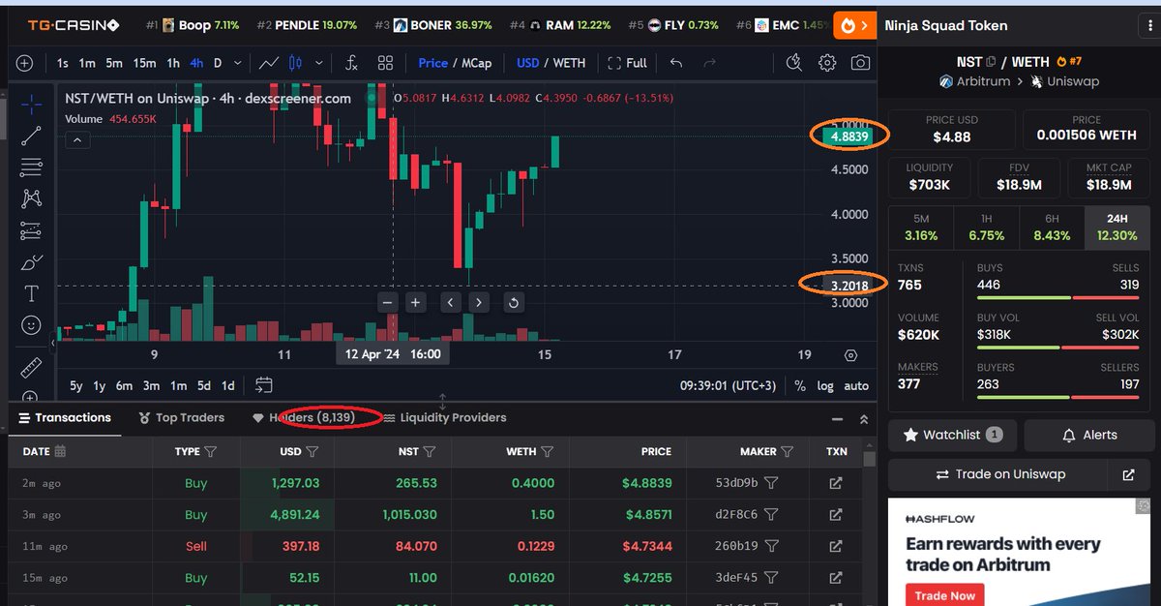Toggle Full screen chart mode
The height and width of the screenshot is (606, 1161).
(627, 63)
